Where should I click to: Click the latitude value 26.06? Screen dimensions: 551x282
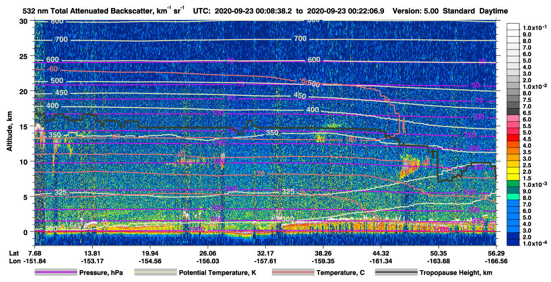click(208, 253)
